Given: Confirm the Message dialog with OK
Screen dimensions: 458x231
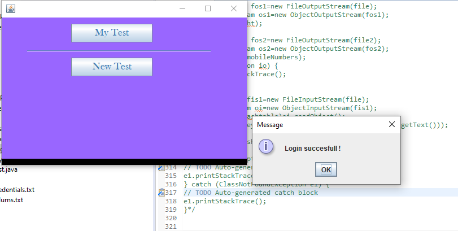Looking at the screenshot, I should click(326, 169).
